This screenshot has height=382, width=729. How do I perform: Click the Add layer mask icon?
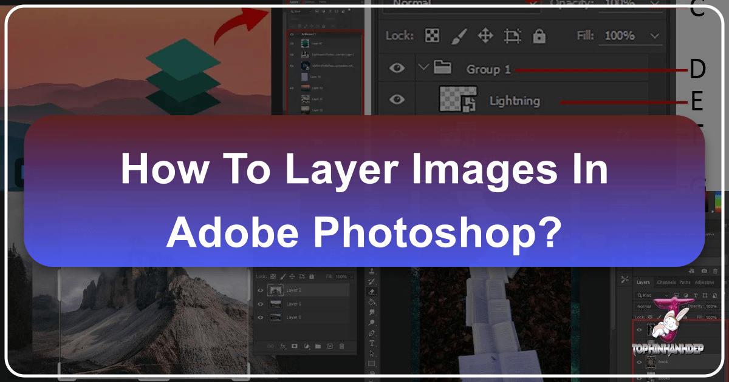point(294,346)
